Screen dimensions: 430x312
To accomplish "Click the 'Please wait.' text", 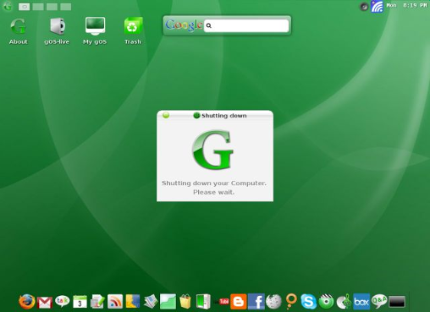I will click(213, 192).
